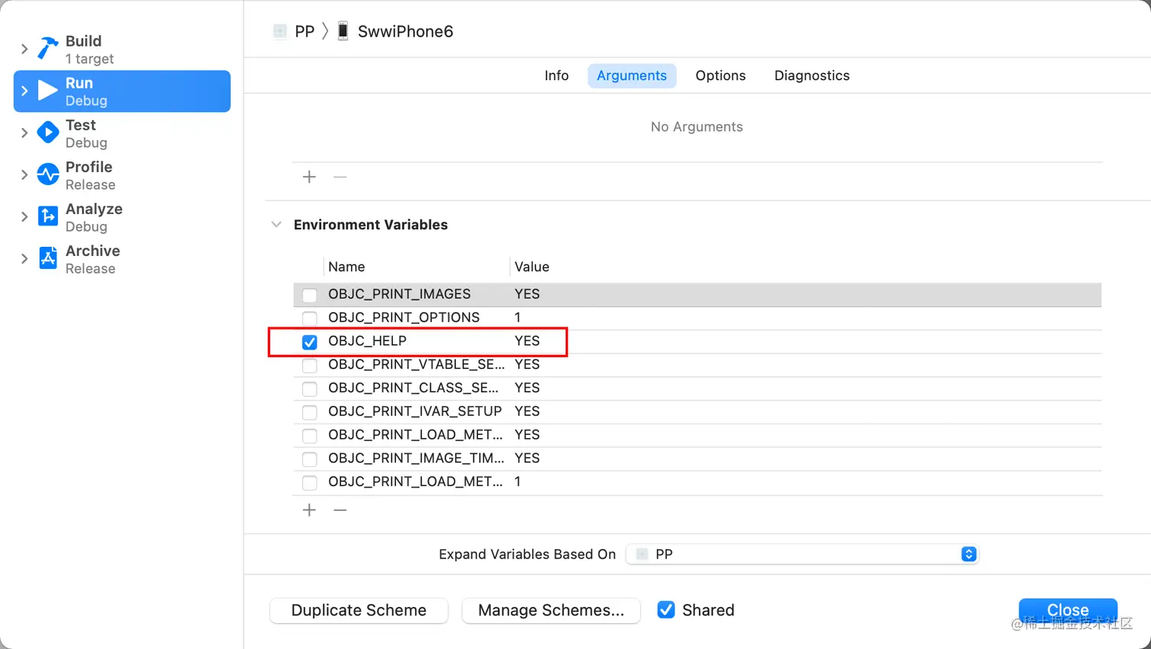Toggle the Shared checkbox
Viewport: 1151px width, 649px height.
pos(666,610)
